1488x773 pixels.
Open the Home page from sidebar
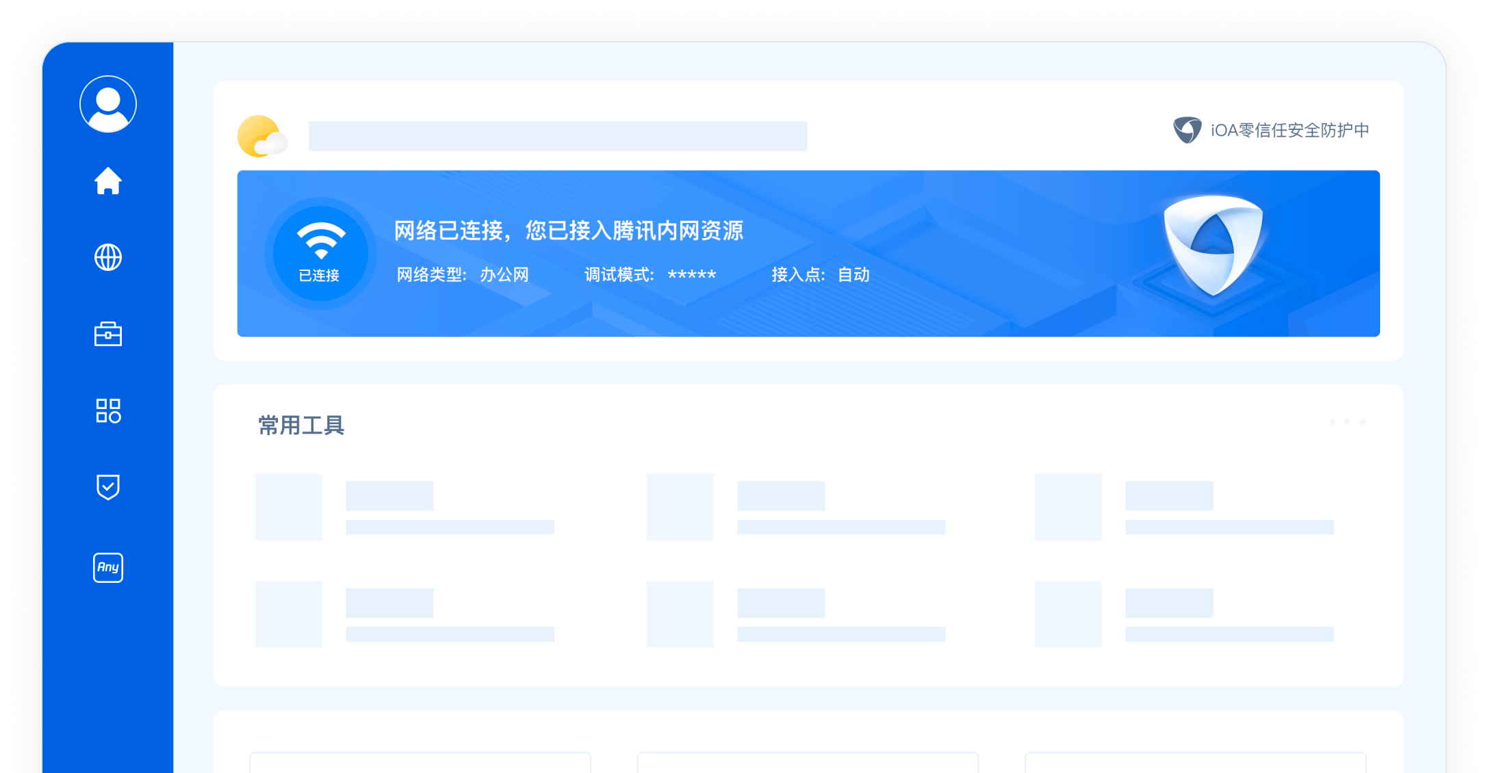click(x=108, y=181)
